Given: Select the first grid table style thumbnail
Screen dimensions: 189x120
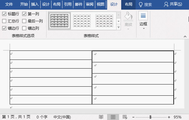Looking at the screenshot, I should pos(59,21).
